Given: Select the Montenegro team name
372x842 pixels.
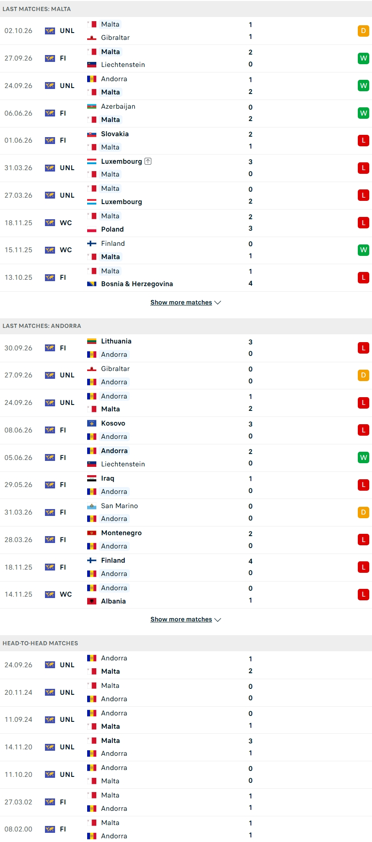Looking at the screenshot, I should 121,533.
